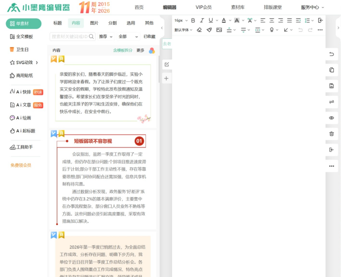Align text right
The height and width of the screenshot is (277, 341).
[280, 20]
